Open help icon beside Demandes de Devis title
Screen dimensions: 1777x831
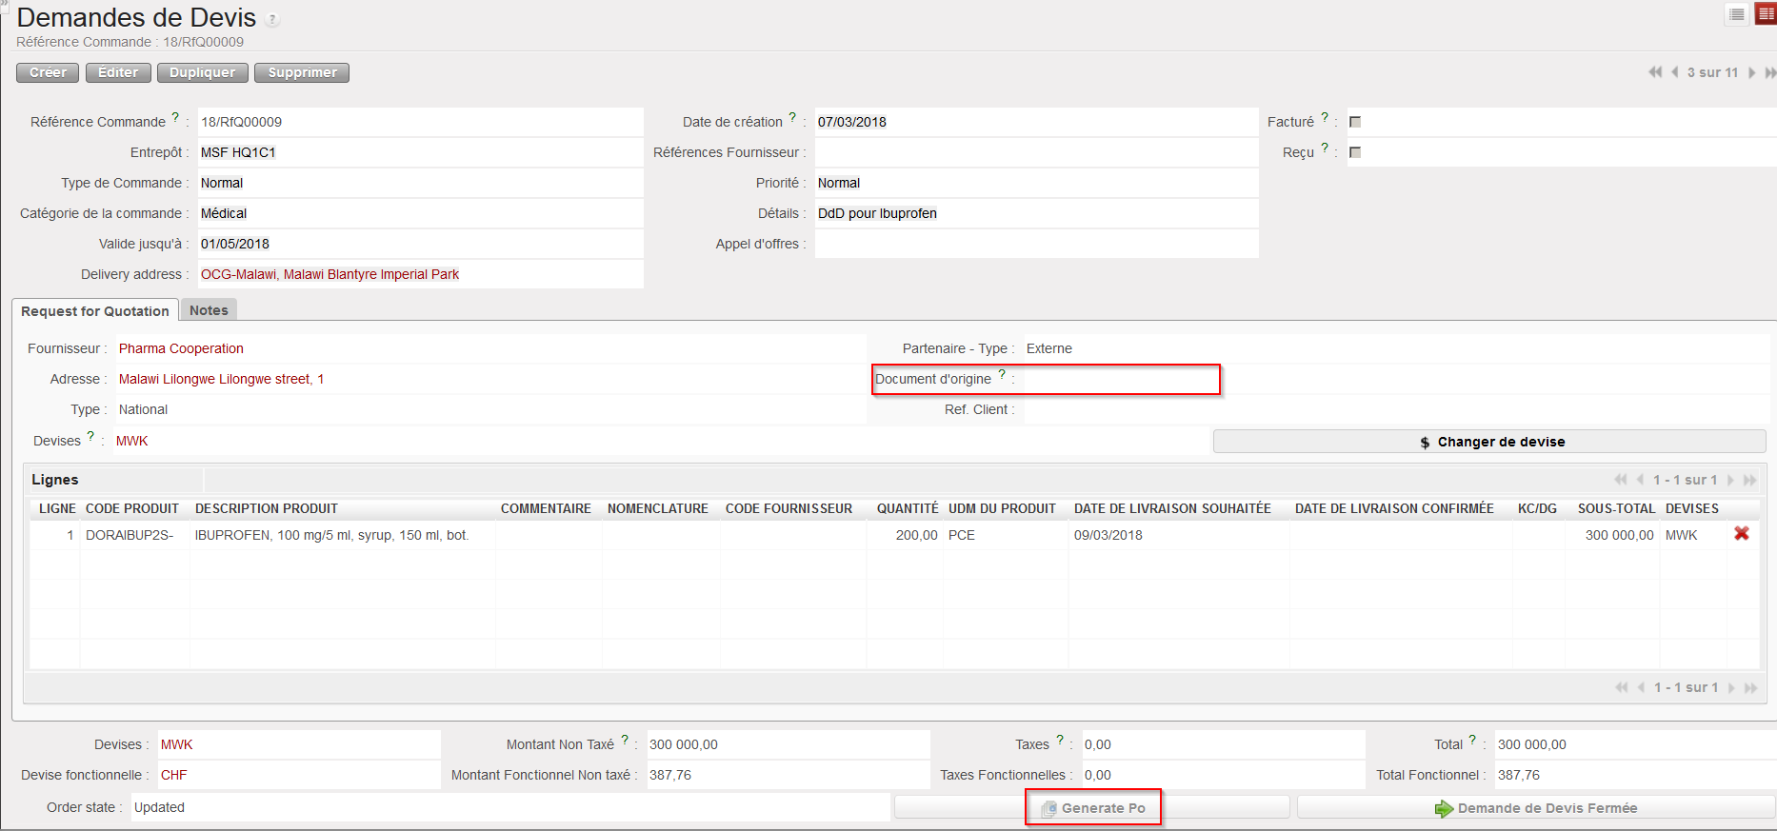click(x=273, y=20)
